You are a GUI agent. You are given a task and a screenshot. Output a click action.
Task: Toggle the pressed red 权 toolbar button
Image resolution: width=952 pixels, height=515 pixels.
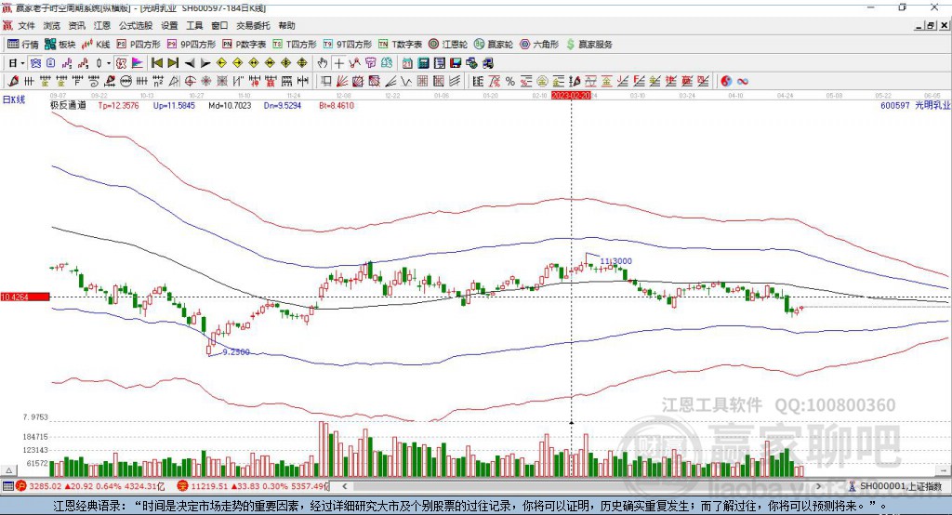tap(122, 63)
